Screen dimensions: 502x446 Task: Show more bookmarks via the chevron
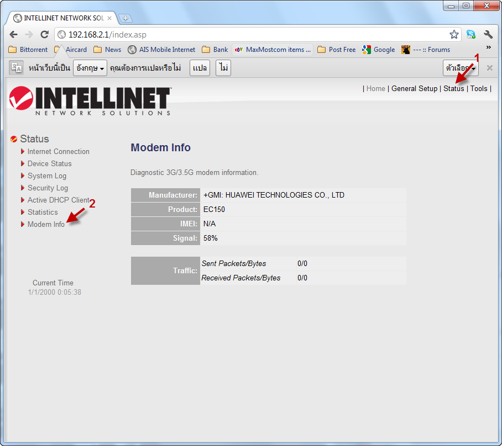click(489, 47)
